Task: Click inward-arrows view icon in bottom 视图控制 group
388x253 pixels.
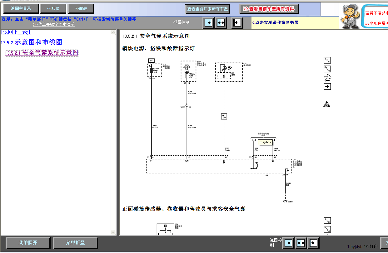Action: 301,243
